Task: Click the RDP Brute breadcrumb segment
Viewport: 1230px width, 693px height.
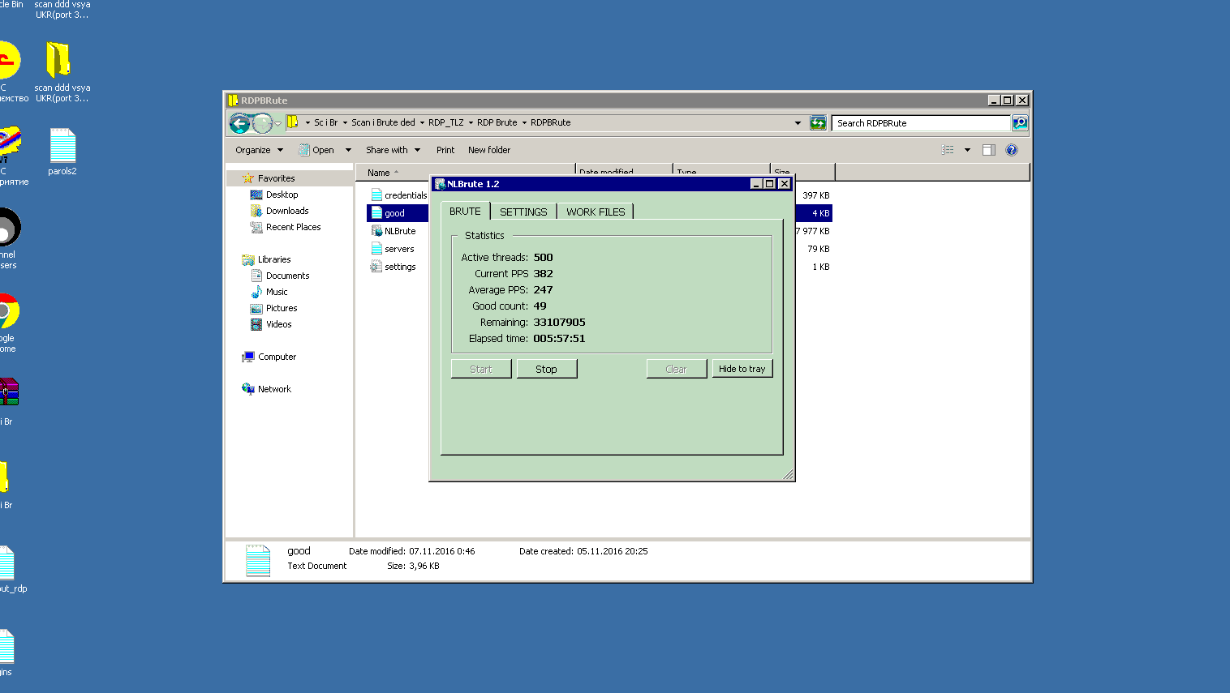Action: coord(497,123)
